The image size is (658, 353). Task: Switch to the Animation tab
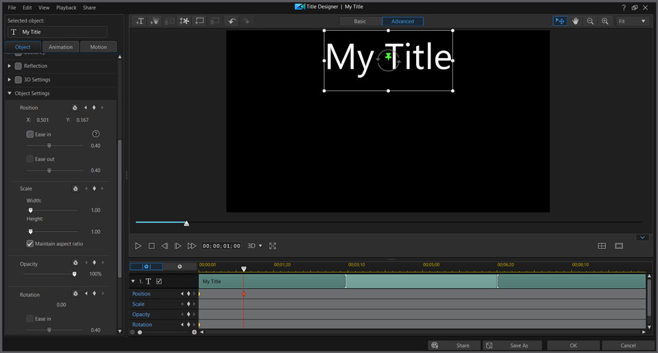tap(61, 47)
